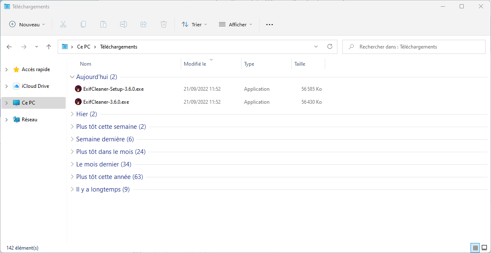This screenshot has width=491, height=253.
Task: Expand Accès rapide in the sidebar
Action: 7,69
